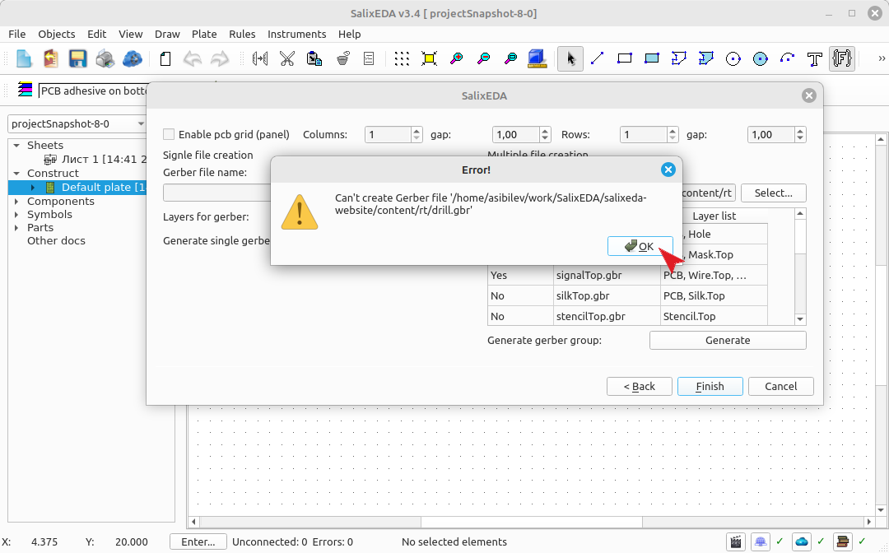889x553 pixels.
Task: Increase Columns value with up arrow
Action: 417,131
